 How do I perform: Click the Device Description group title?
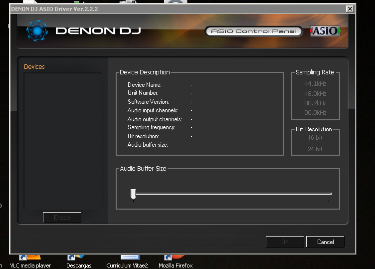(145, 72)
